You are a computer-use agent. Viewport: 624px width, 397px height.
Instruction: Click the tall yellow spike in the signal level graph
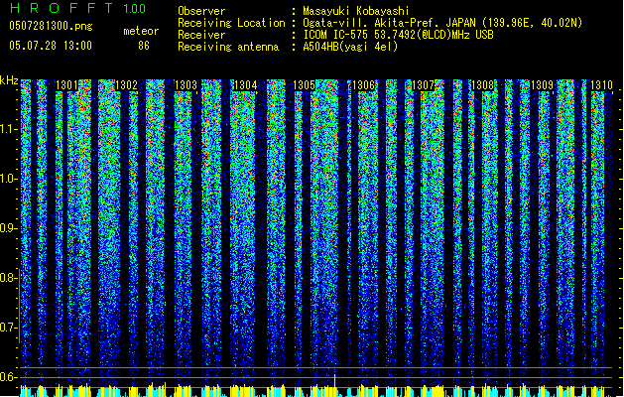(x=334, y=383)
